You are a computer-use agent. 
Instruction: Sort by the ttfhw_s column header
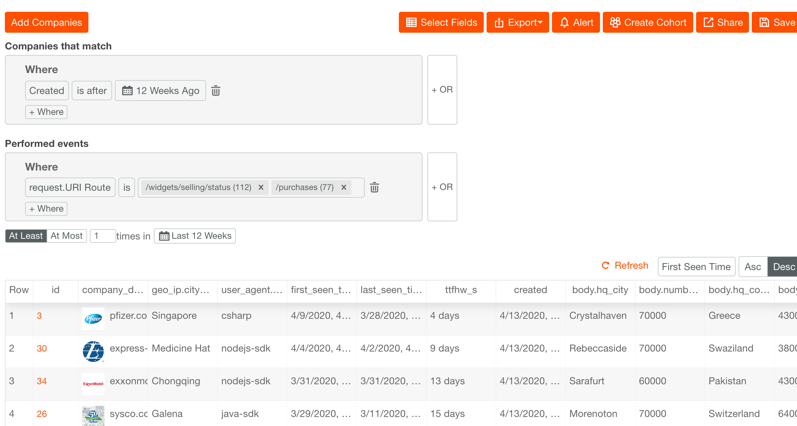(x=461, y=290)
